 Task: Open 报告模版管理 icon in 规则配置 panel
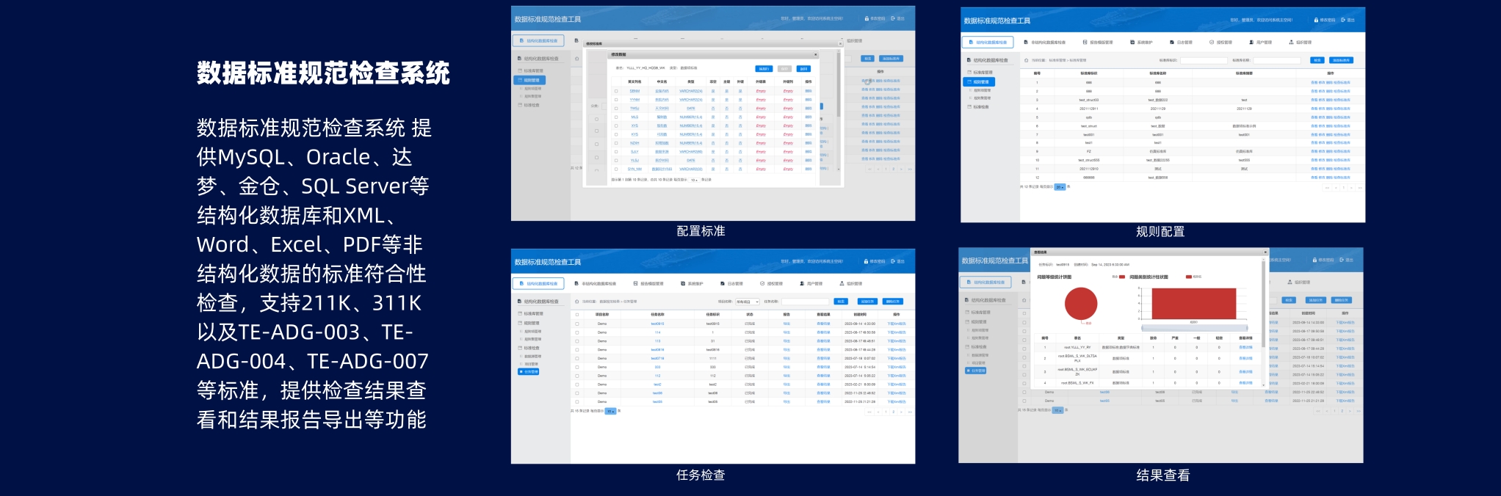pos(1085,43)
